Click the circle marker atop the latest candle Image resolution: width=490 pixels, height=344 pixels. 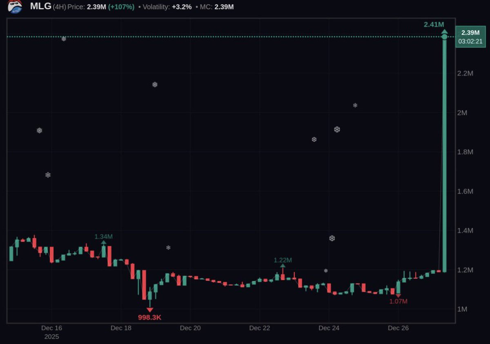click(x=444, y=37)
